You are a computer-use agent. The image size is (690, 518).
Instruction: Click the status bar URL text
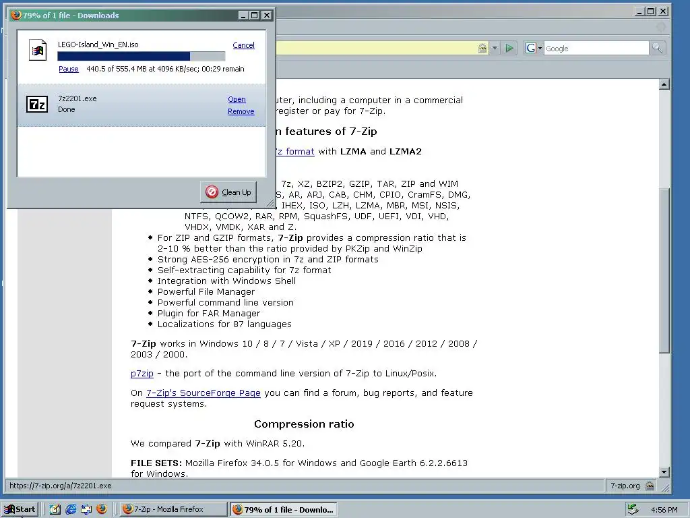pos(61,486)
